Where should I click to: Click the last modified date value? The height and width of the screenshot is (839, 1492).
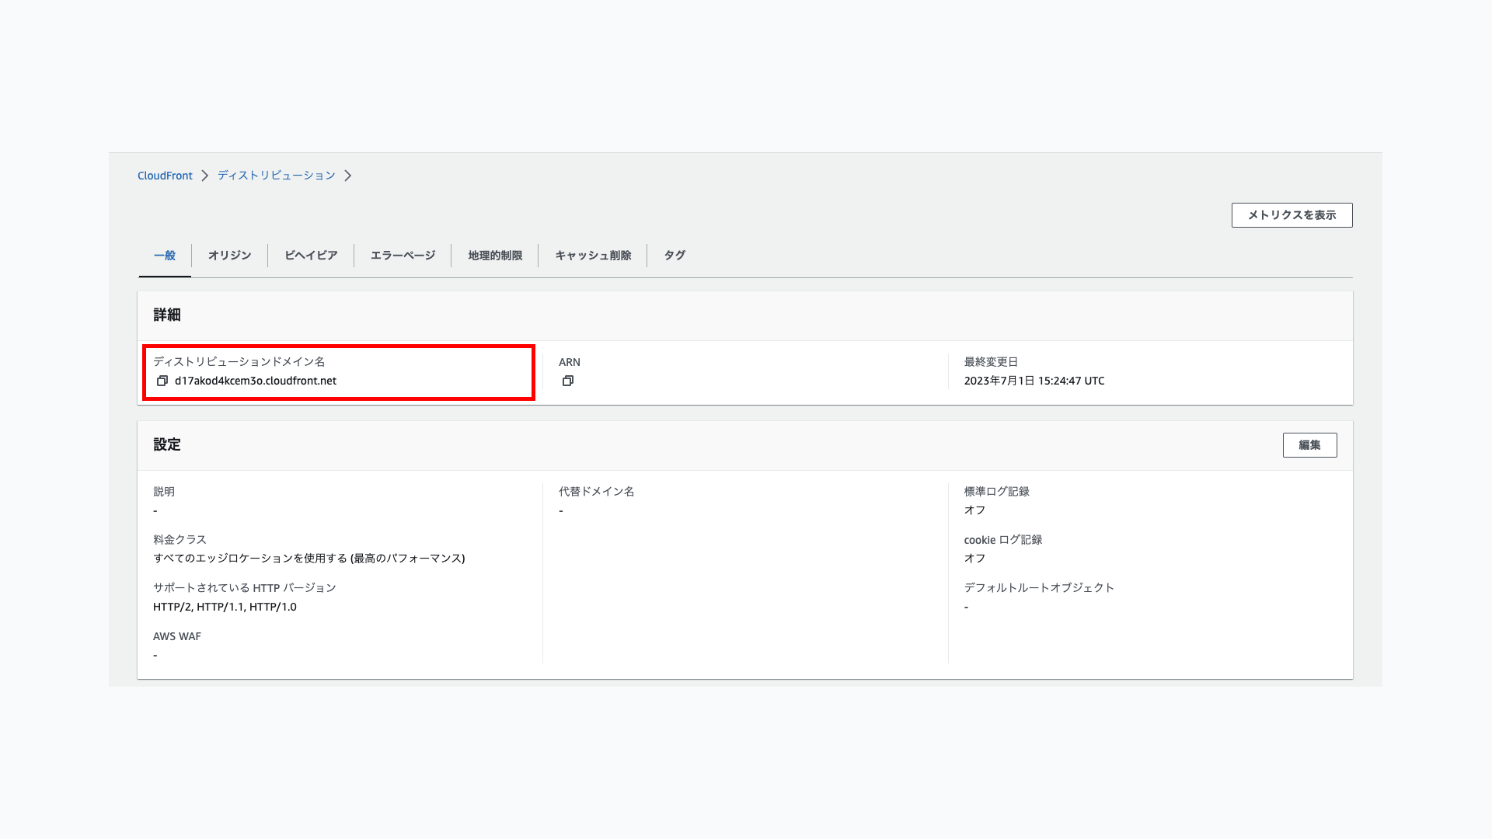(x=1034, y=381)
